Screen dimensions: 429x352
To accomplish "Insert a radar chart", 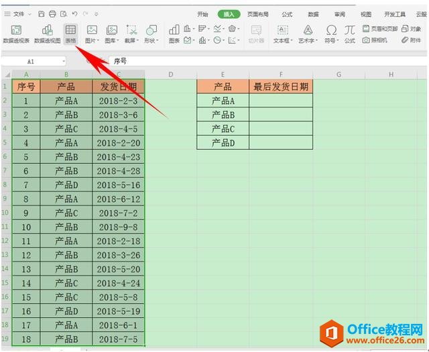I will click(x=232, y=28).
